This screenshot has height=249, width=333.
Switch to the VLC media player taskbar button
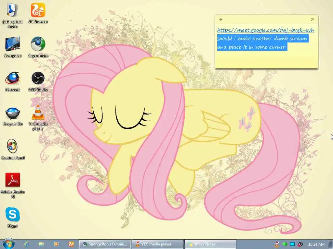click(x=158, y=244)
